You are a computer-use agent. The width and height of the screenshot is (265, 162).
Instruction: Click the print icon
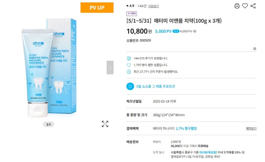[237, 6]
